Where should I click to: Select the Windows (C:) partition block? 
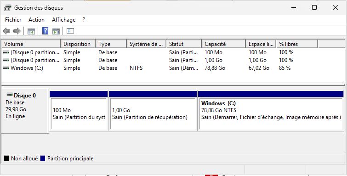[x=271, y=110]
